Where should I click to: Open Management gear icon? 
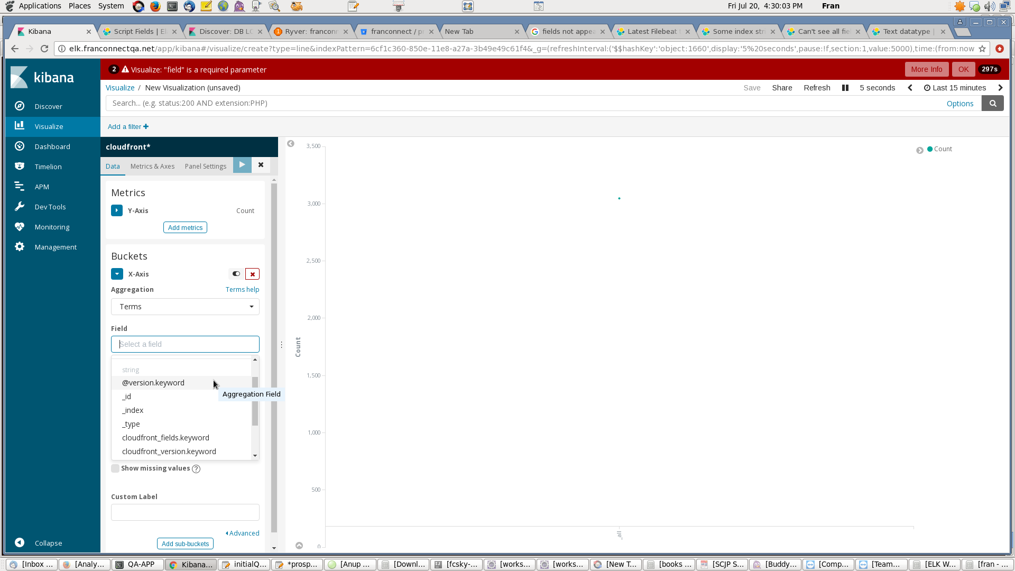tap(20, 247)
